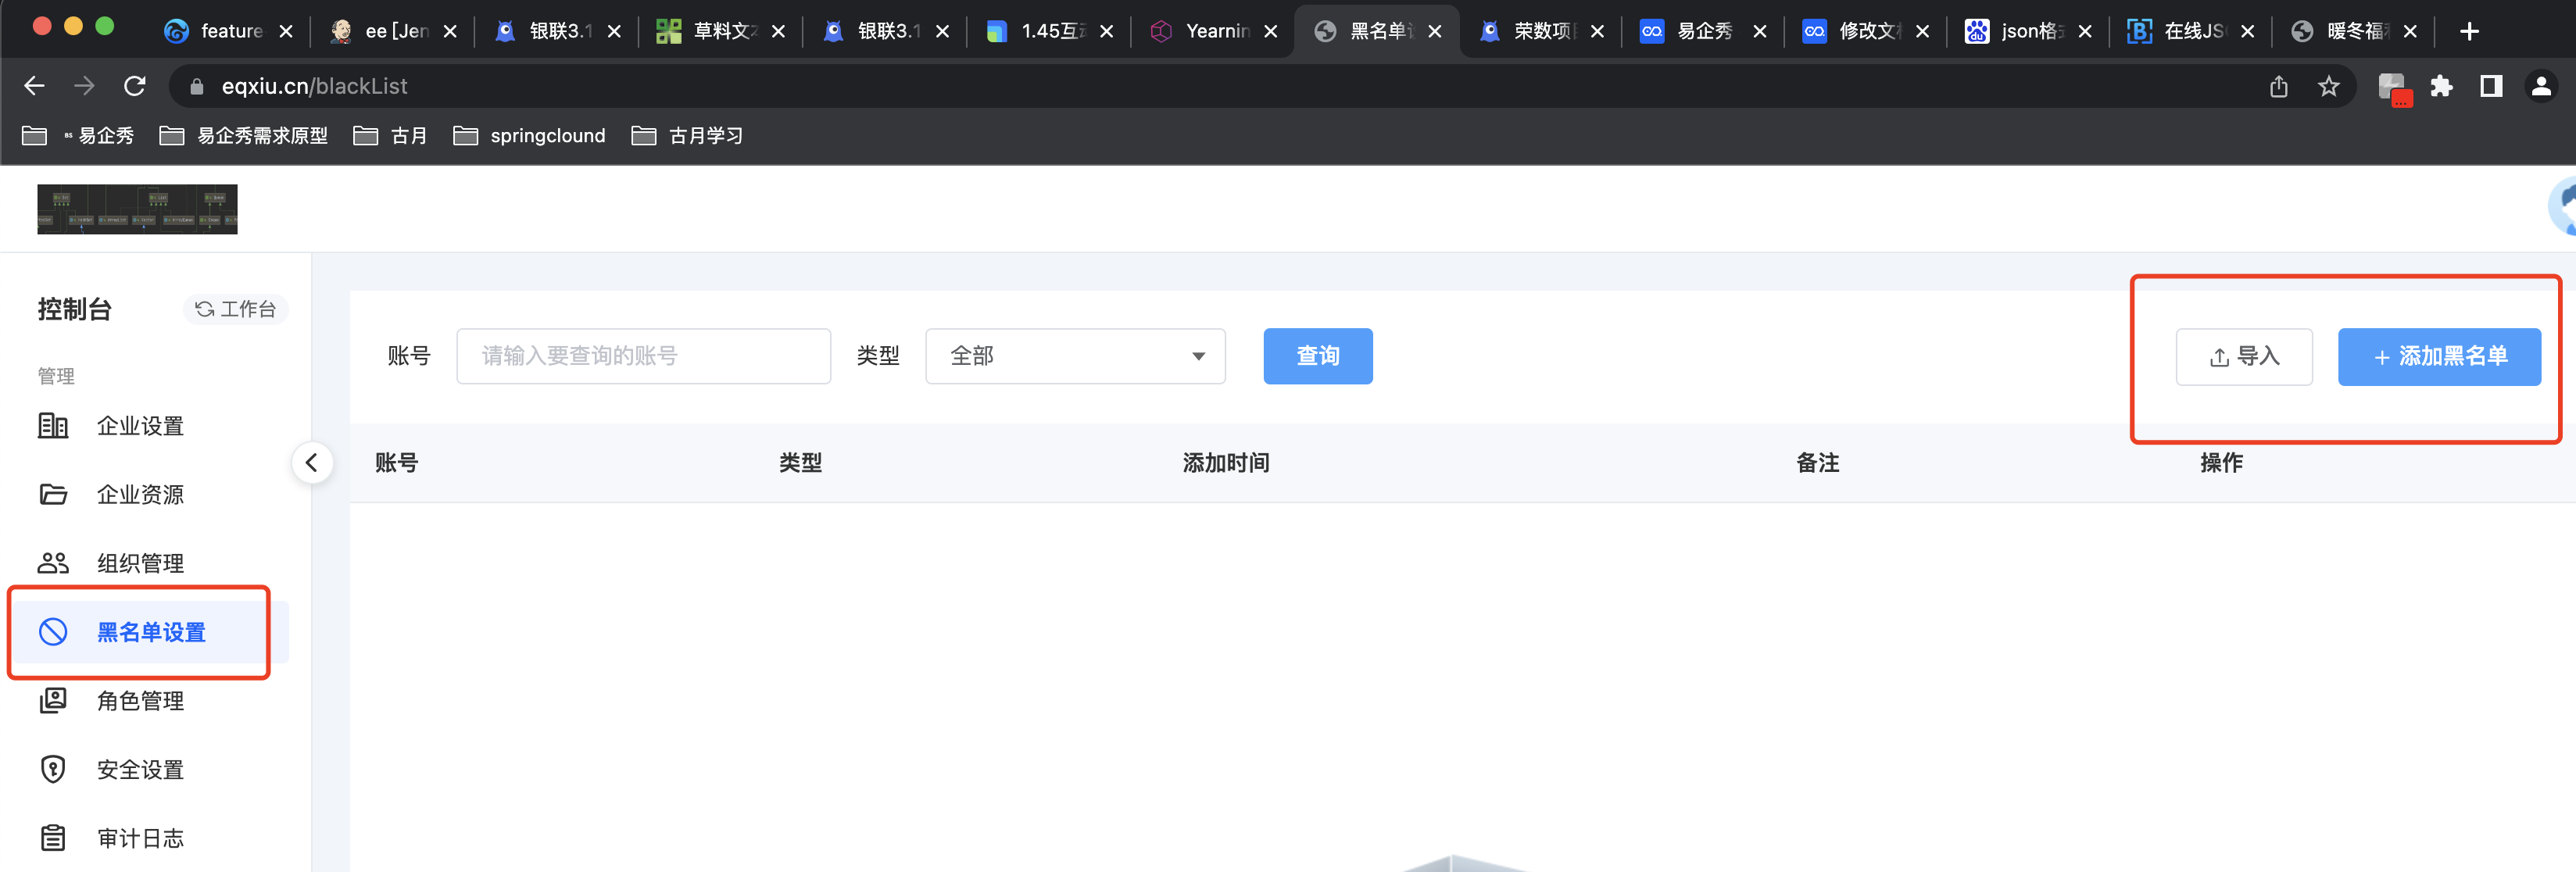
Task: Collapse sidebar with the chevron arrow
Action: pyautogui.click(x=312, y=462)
